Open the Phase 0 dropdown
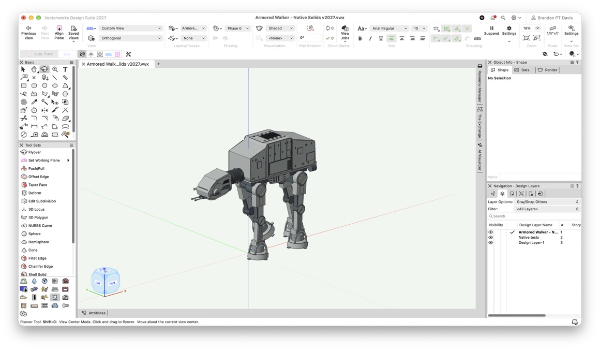Image resolution: width=600 pixels, height=350 pixels. [x=237, y=28]
